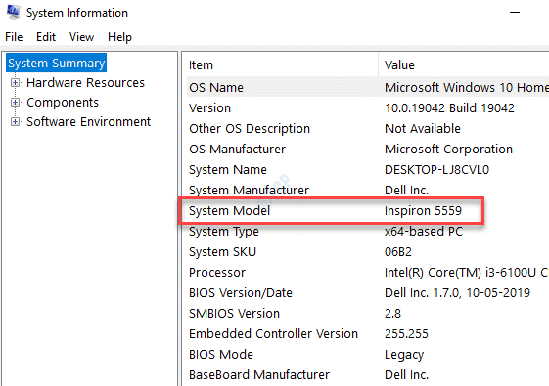Click the Dell Inc. 1.7.0, 10-05-2019 value

coord(457,293)
